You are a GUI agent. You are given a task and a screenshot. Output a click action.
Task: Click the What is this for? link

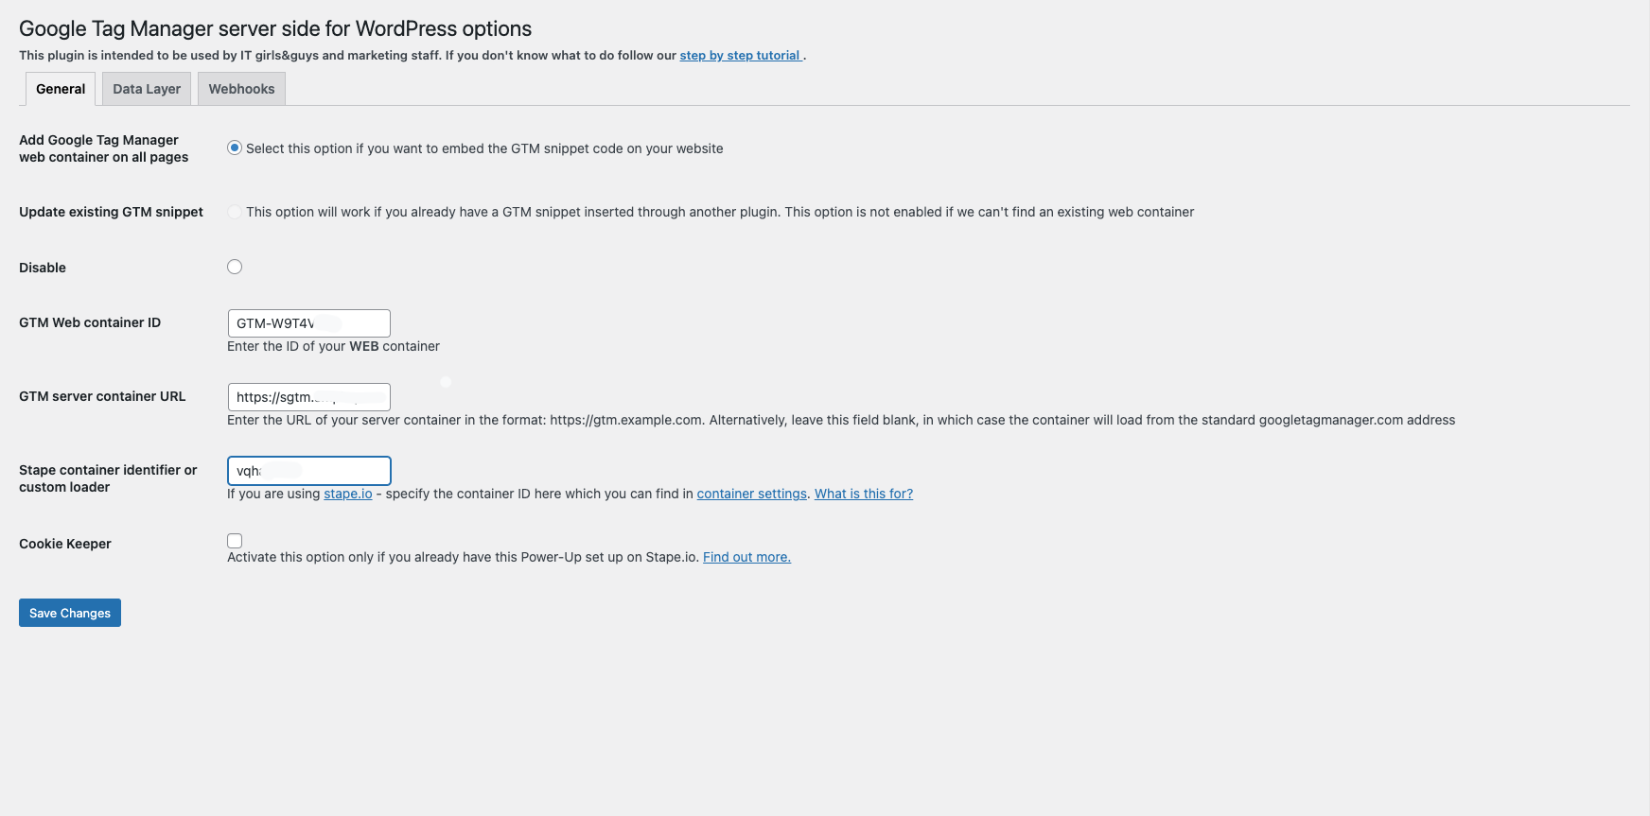tap(862, 493)
